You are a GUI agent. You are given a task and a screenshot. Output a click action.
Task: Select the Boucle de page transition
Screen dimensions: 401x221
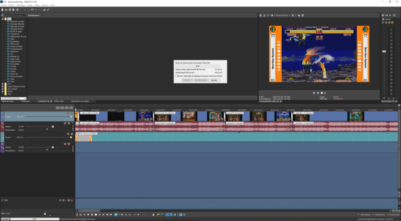click(16, 31)
